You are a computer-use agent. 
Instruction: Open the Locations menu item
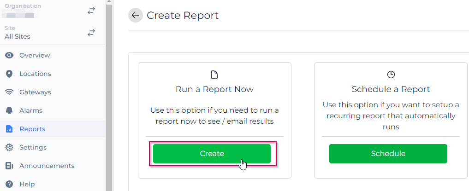(35, 74)
